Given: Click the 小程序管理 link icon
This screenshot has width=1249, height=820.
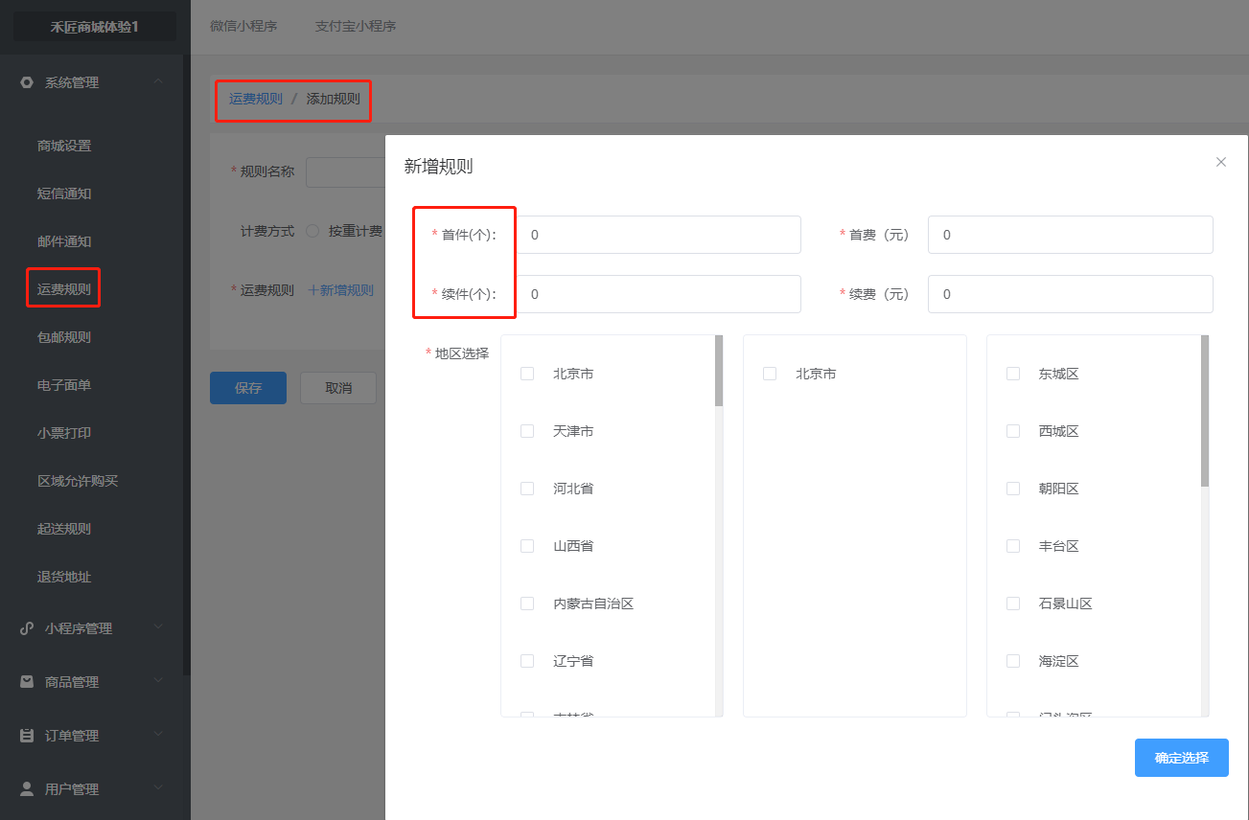Looking at the screenshot, I should click(x=27, y=628).
